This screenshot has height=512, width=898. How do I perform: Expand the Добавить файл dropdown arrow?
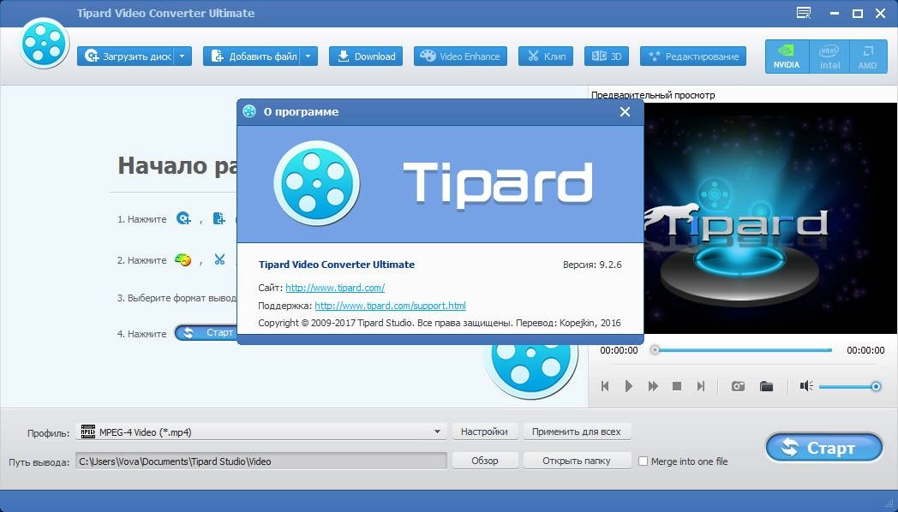(x=308, y=56)
